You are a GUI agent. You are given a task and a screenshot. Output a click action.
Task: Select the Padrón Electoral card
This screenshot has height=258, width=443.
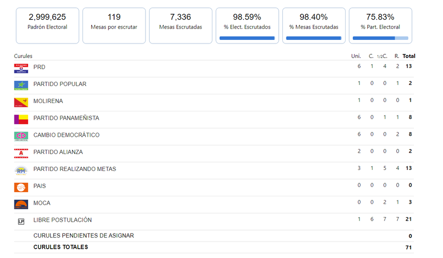coord(48,25)
